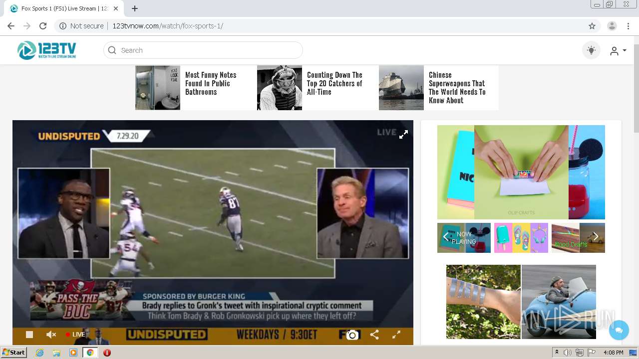Image resolution: width=639 pixels, height=359 pixels.
Task: Open media player taskbar icon
Action: 73,353
